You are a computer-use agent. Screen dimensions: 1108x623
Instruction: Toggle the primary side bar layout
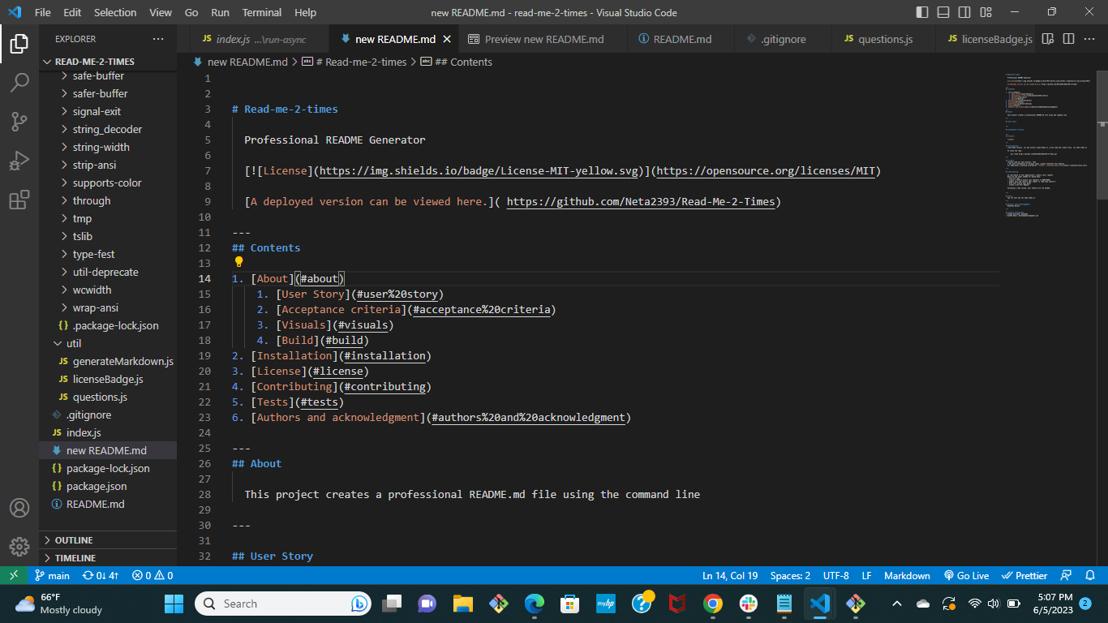922,12
